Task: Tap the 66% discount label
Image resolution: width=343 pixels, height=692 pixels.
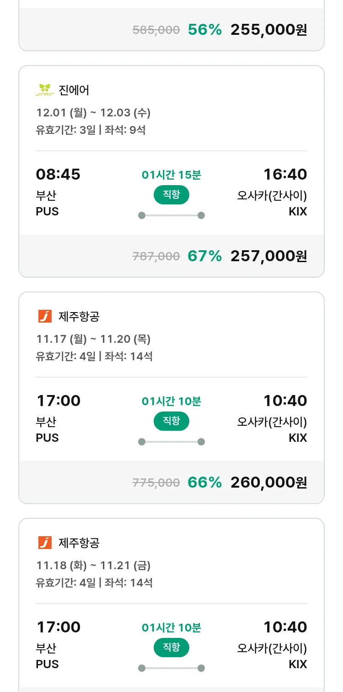Action: (204, 483)
